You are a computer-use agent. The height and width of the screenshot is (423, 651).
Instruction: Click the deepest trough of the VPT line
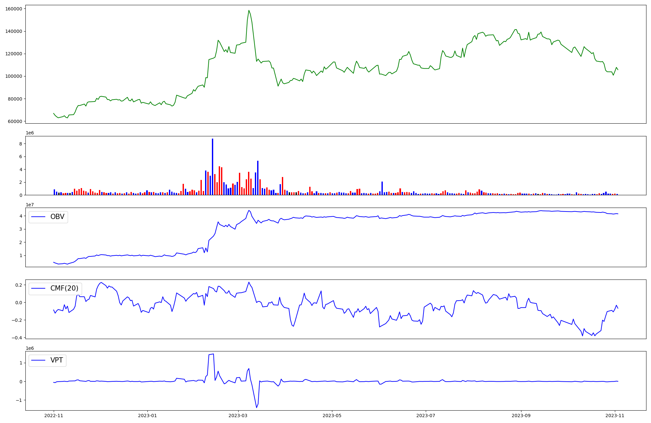point(256,407)
